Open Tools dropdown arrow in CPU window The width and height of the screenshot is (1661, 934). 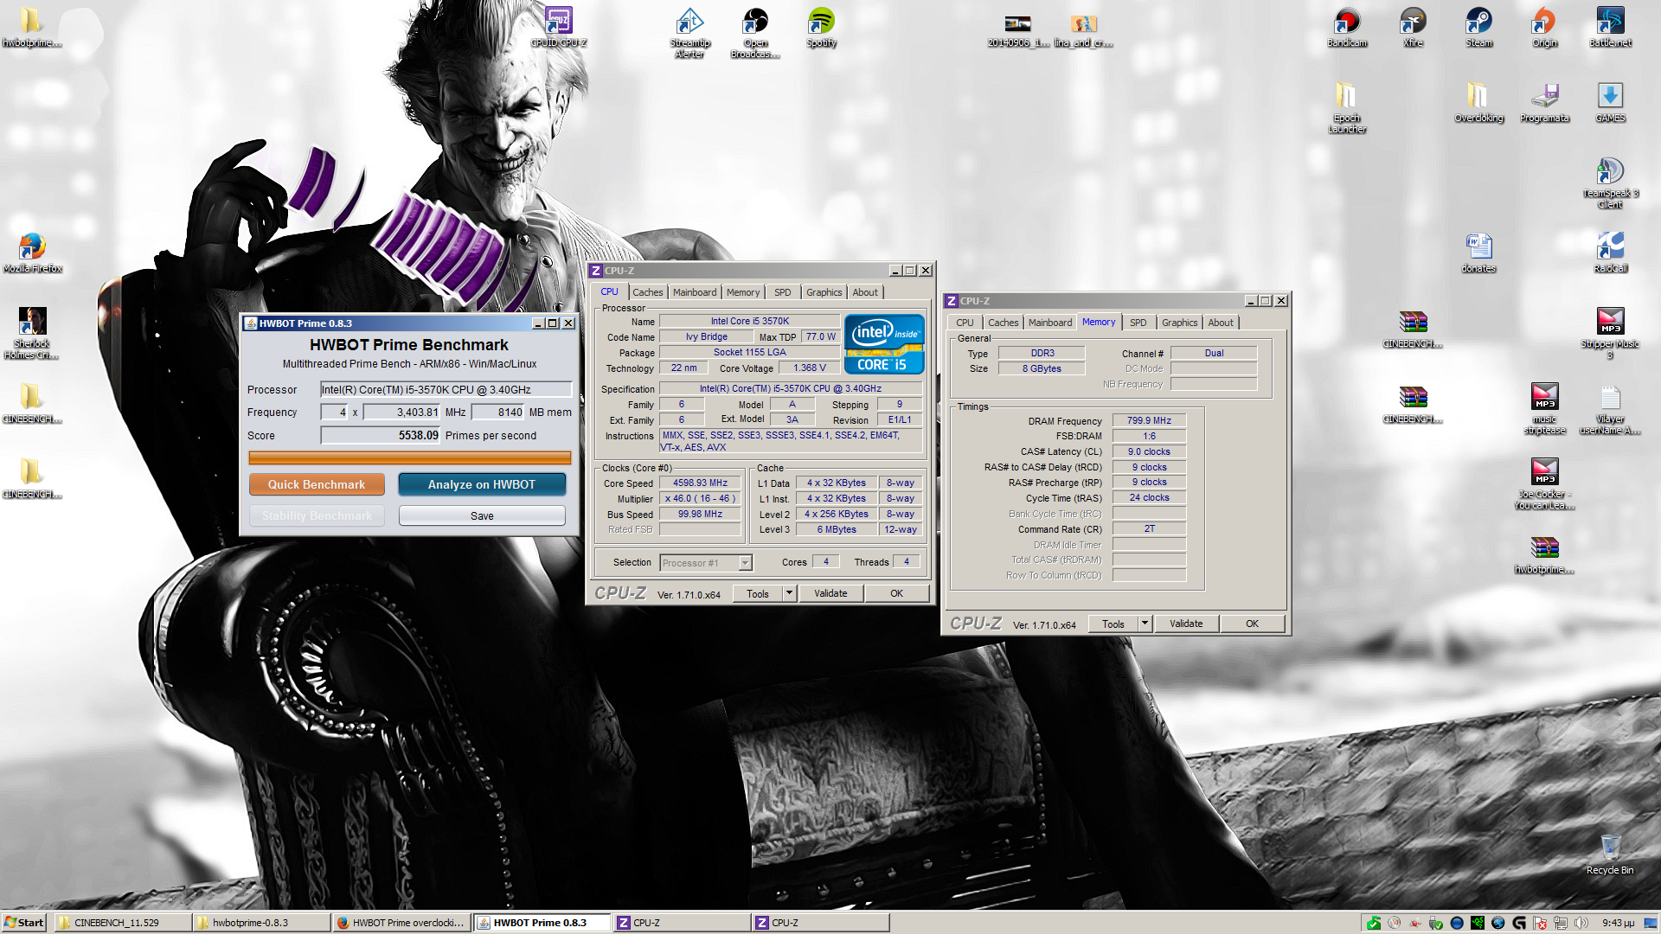[789, 593]
